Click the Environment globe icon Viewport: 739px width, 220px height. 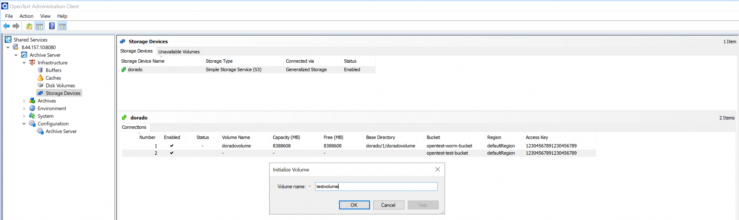point(32,108)
